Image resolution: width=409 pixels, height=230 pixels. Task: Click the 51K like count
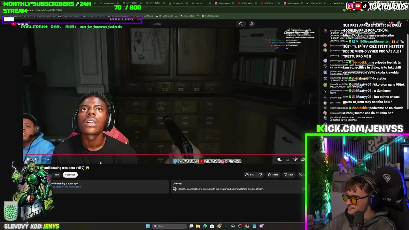[x=252, y=175]
